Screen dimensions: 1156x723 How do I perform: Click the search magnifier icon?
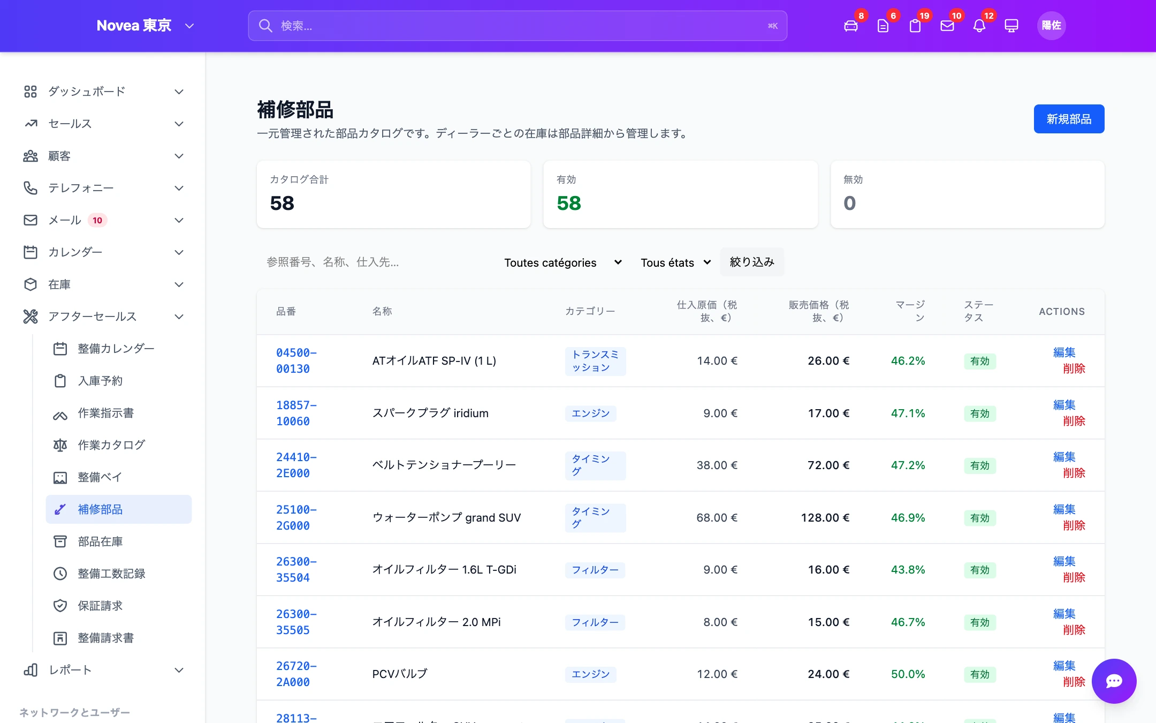pos(265,26)
